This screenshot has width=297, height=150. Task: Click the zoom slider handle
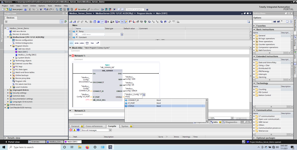pos(240,118)
